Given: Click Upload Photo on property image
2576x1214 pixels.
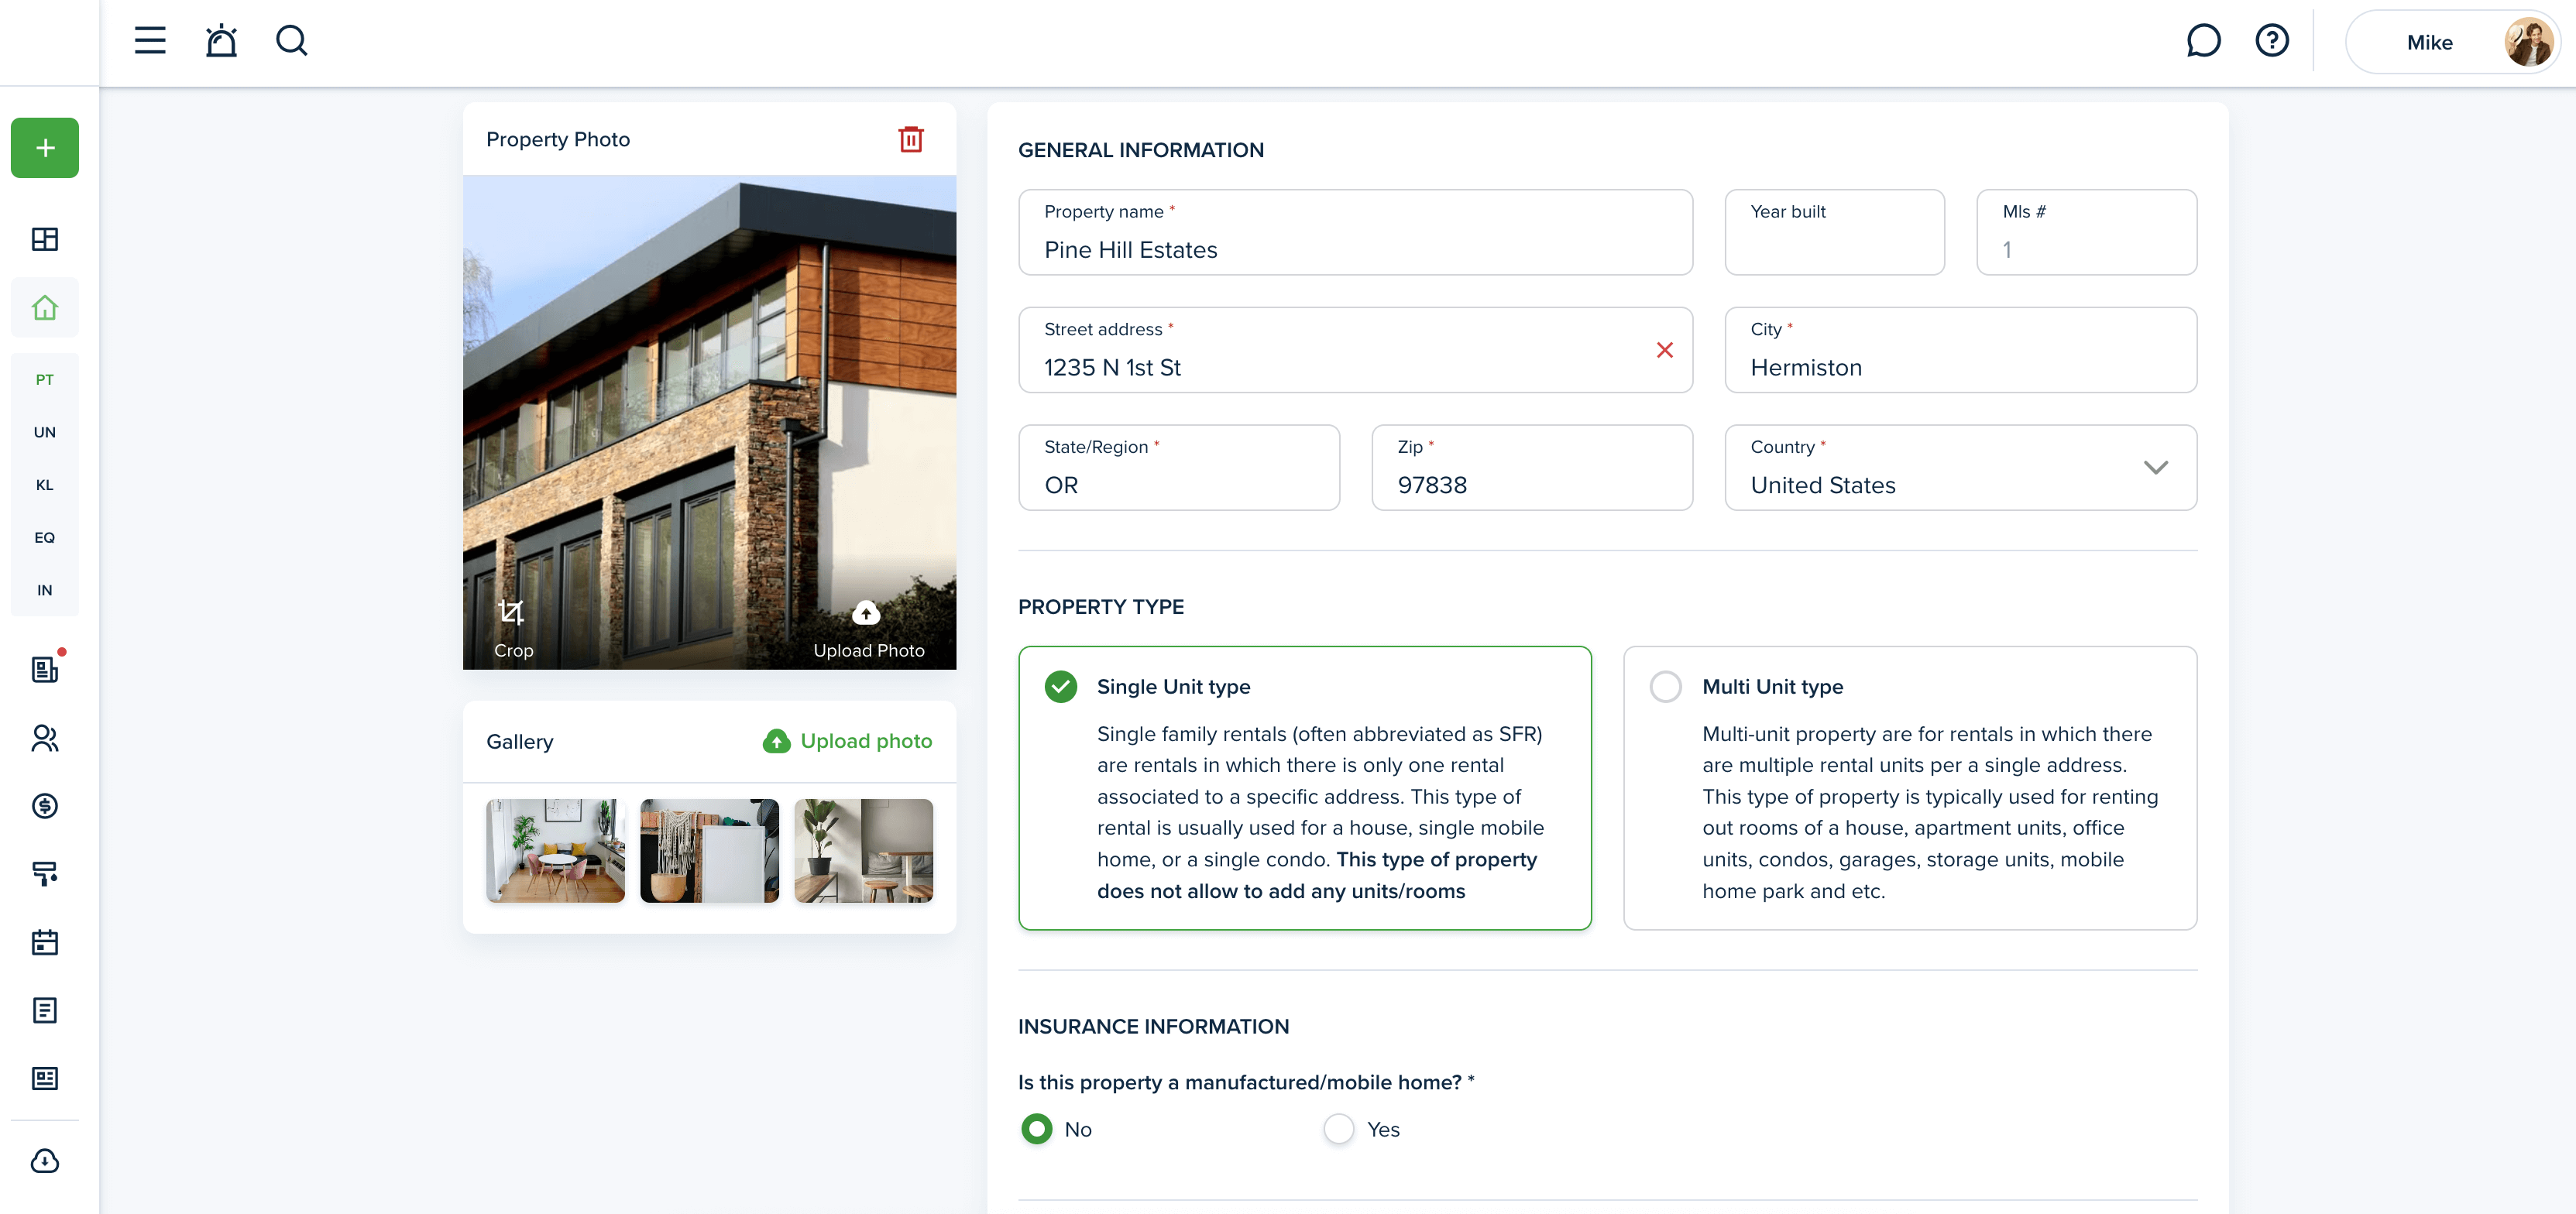Looking at the screenshot, I should tap(868, 630).
